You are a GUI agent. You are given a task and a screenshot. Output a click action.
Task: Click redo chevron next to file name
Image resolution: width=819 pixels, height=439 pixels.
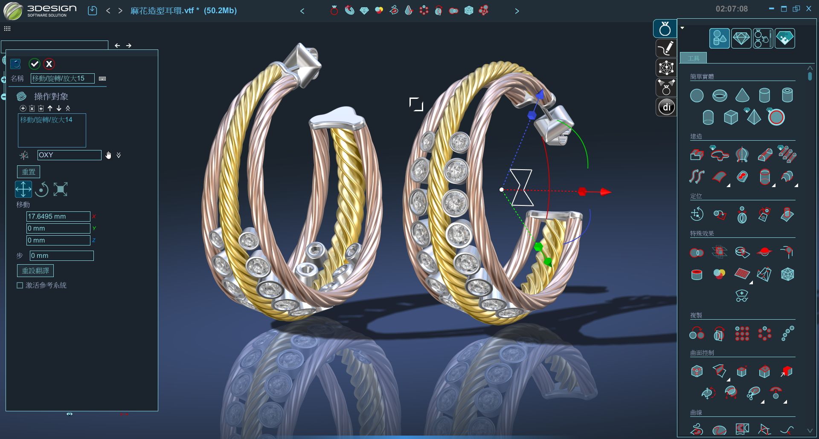(120, 11)
